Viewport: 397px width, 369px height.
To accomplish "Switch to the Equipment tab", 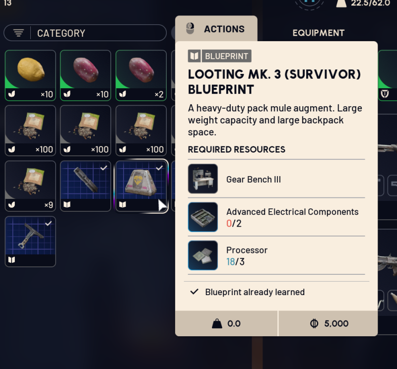I will pos(318,33).
